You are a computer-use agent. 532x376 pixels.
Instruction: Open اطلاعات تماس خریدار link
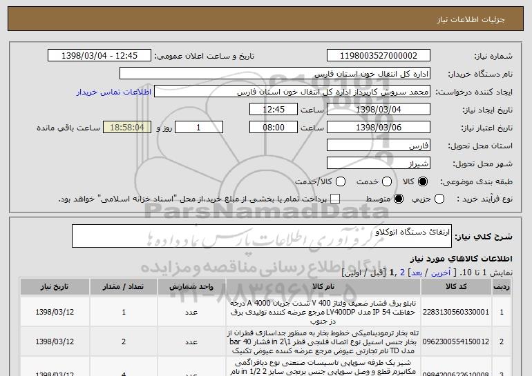(114, 92)
